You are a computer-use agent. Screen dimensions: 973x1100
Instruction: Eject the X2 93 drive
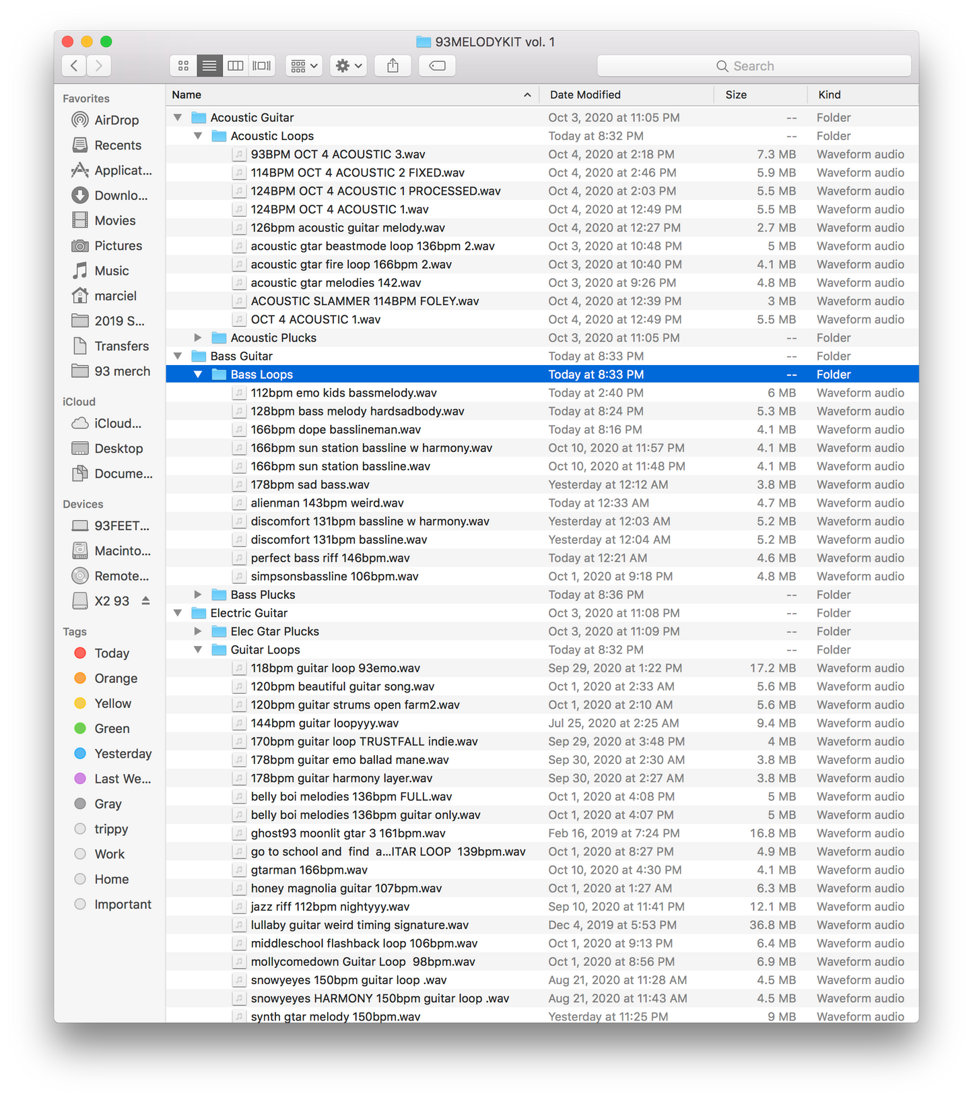(145, 601)
